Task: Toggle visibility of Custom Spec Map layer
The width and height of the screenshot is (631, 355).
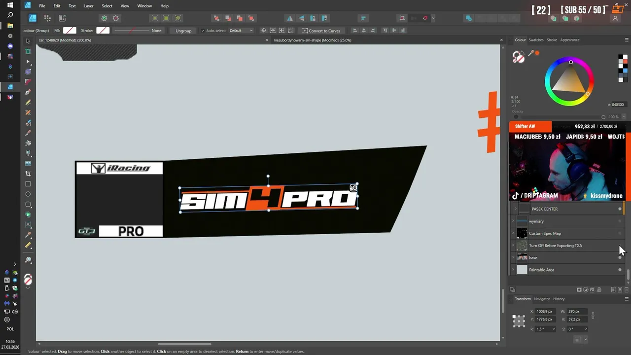Action: (x=620, y=233)
